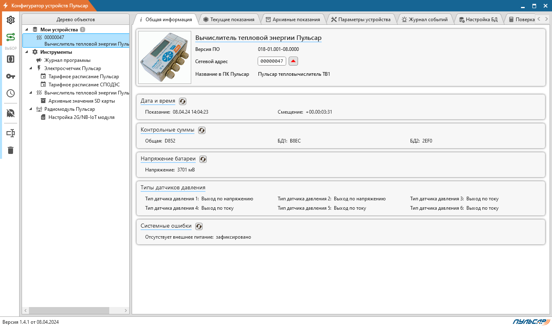Select the device connection sidebar icon
Image resolution: width=552 pixels, height=327 pixels.
coord(11,38)
